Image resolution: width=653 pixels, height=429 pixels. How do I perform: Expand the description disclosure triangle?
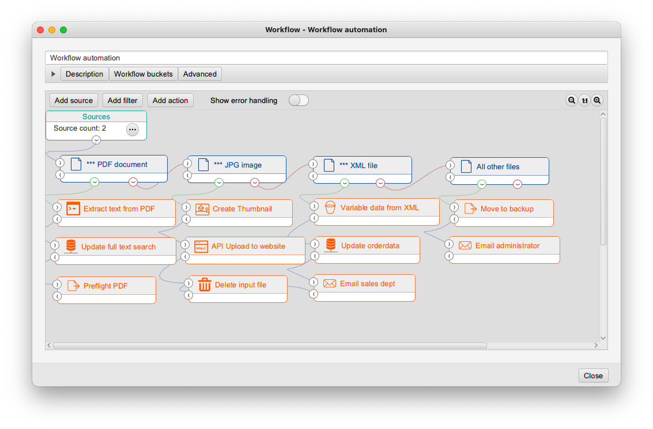pos(54,74)
